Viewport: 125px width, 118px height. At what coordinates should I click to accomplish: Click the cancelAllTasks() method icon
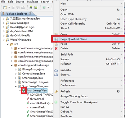28,103
